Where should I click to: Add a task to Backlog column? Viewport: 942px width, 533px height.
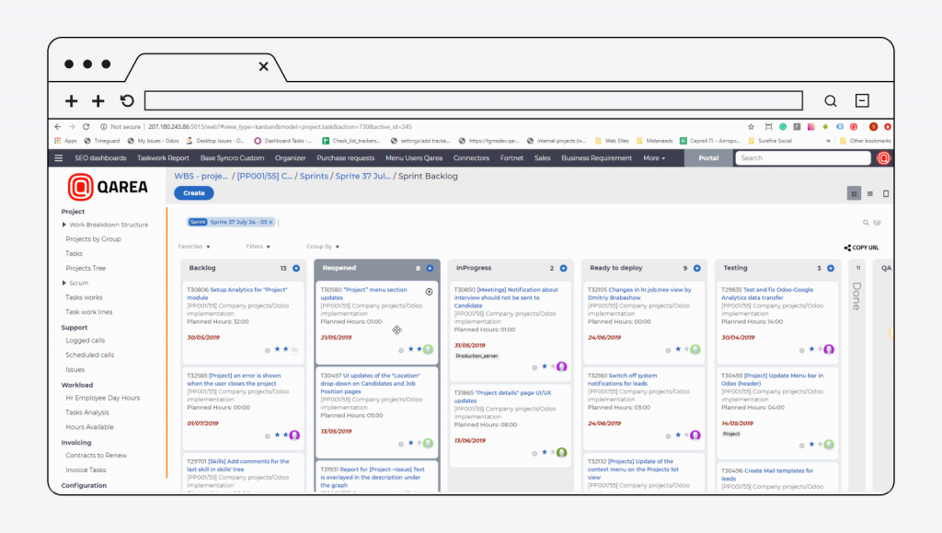296,268
